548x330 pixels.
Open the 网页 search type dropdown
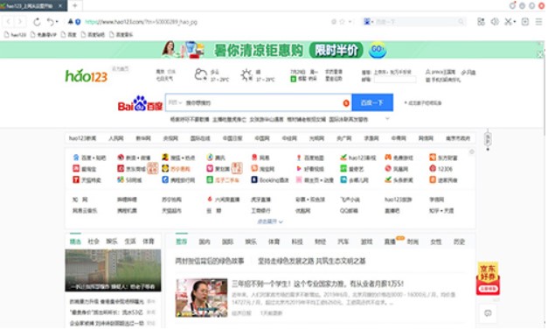(x=175, y=102)
